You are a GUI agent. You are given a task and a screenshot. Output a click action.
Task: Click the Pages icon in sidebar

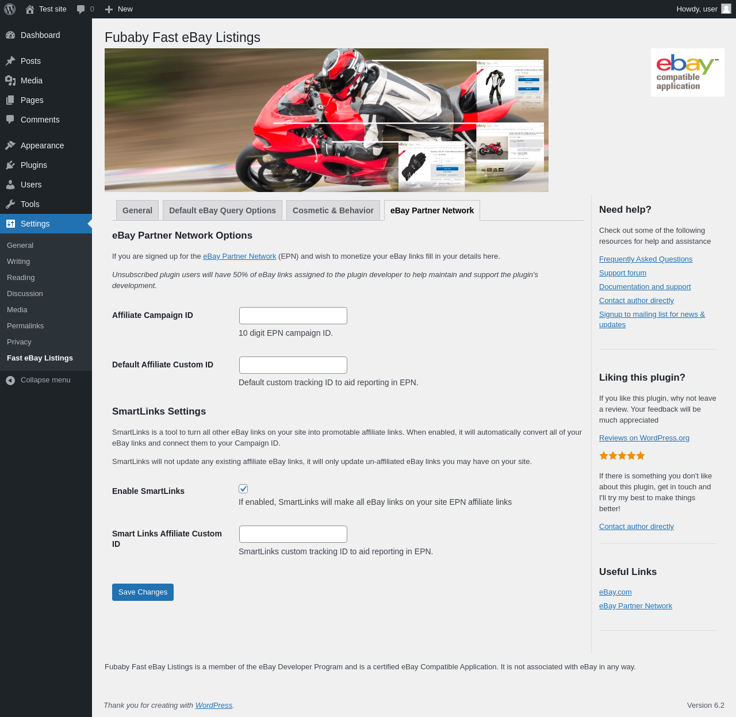[10, 100]
